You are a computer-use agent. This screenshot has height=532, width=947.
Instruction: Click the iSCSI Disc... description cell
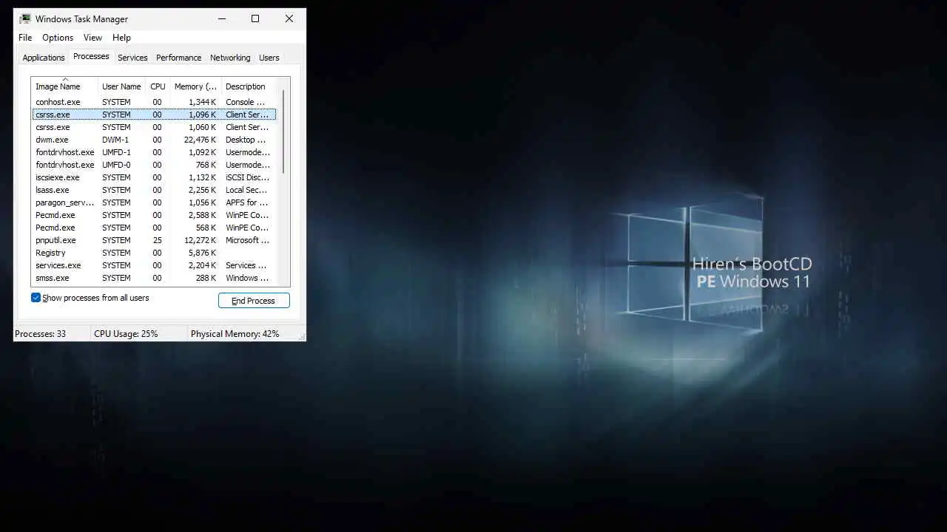pos(247,177)
